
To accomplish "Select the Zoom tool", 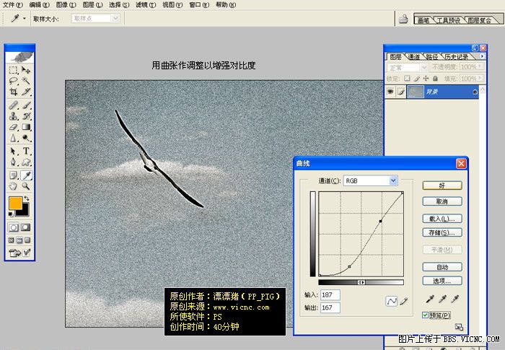I will click(26, 186).
